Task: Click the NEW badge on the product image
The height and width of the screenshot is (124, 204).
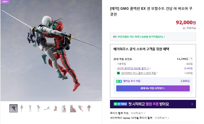Action: [x=5, y=2]
